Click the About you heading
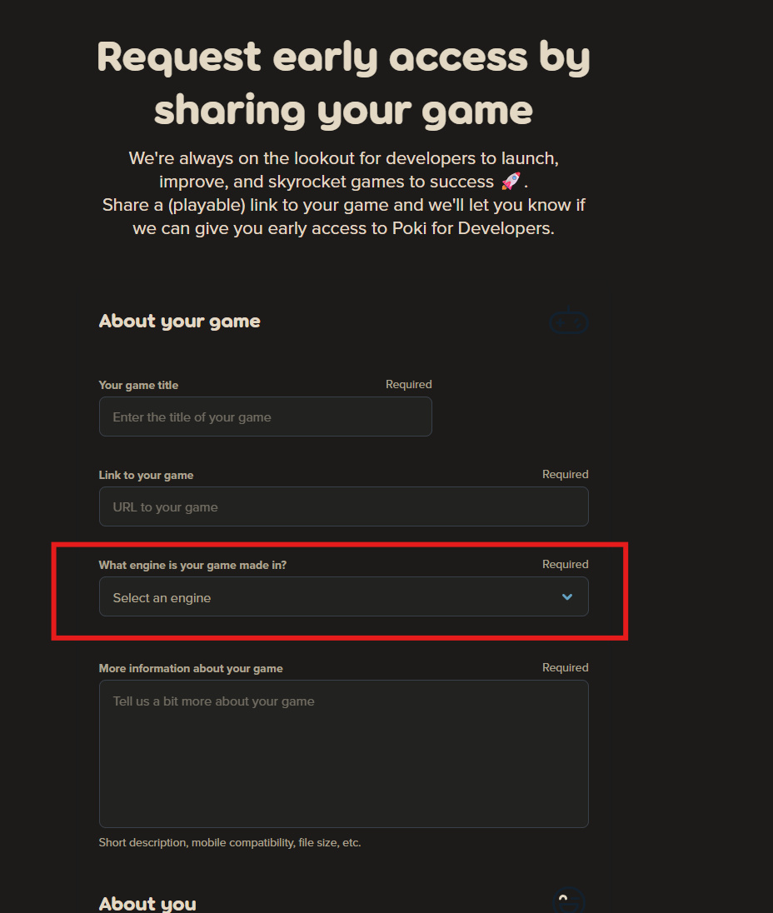This screenshot has height=913, width=773. [x=147, y=903]
